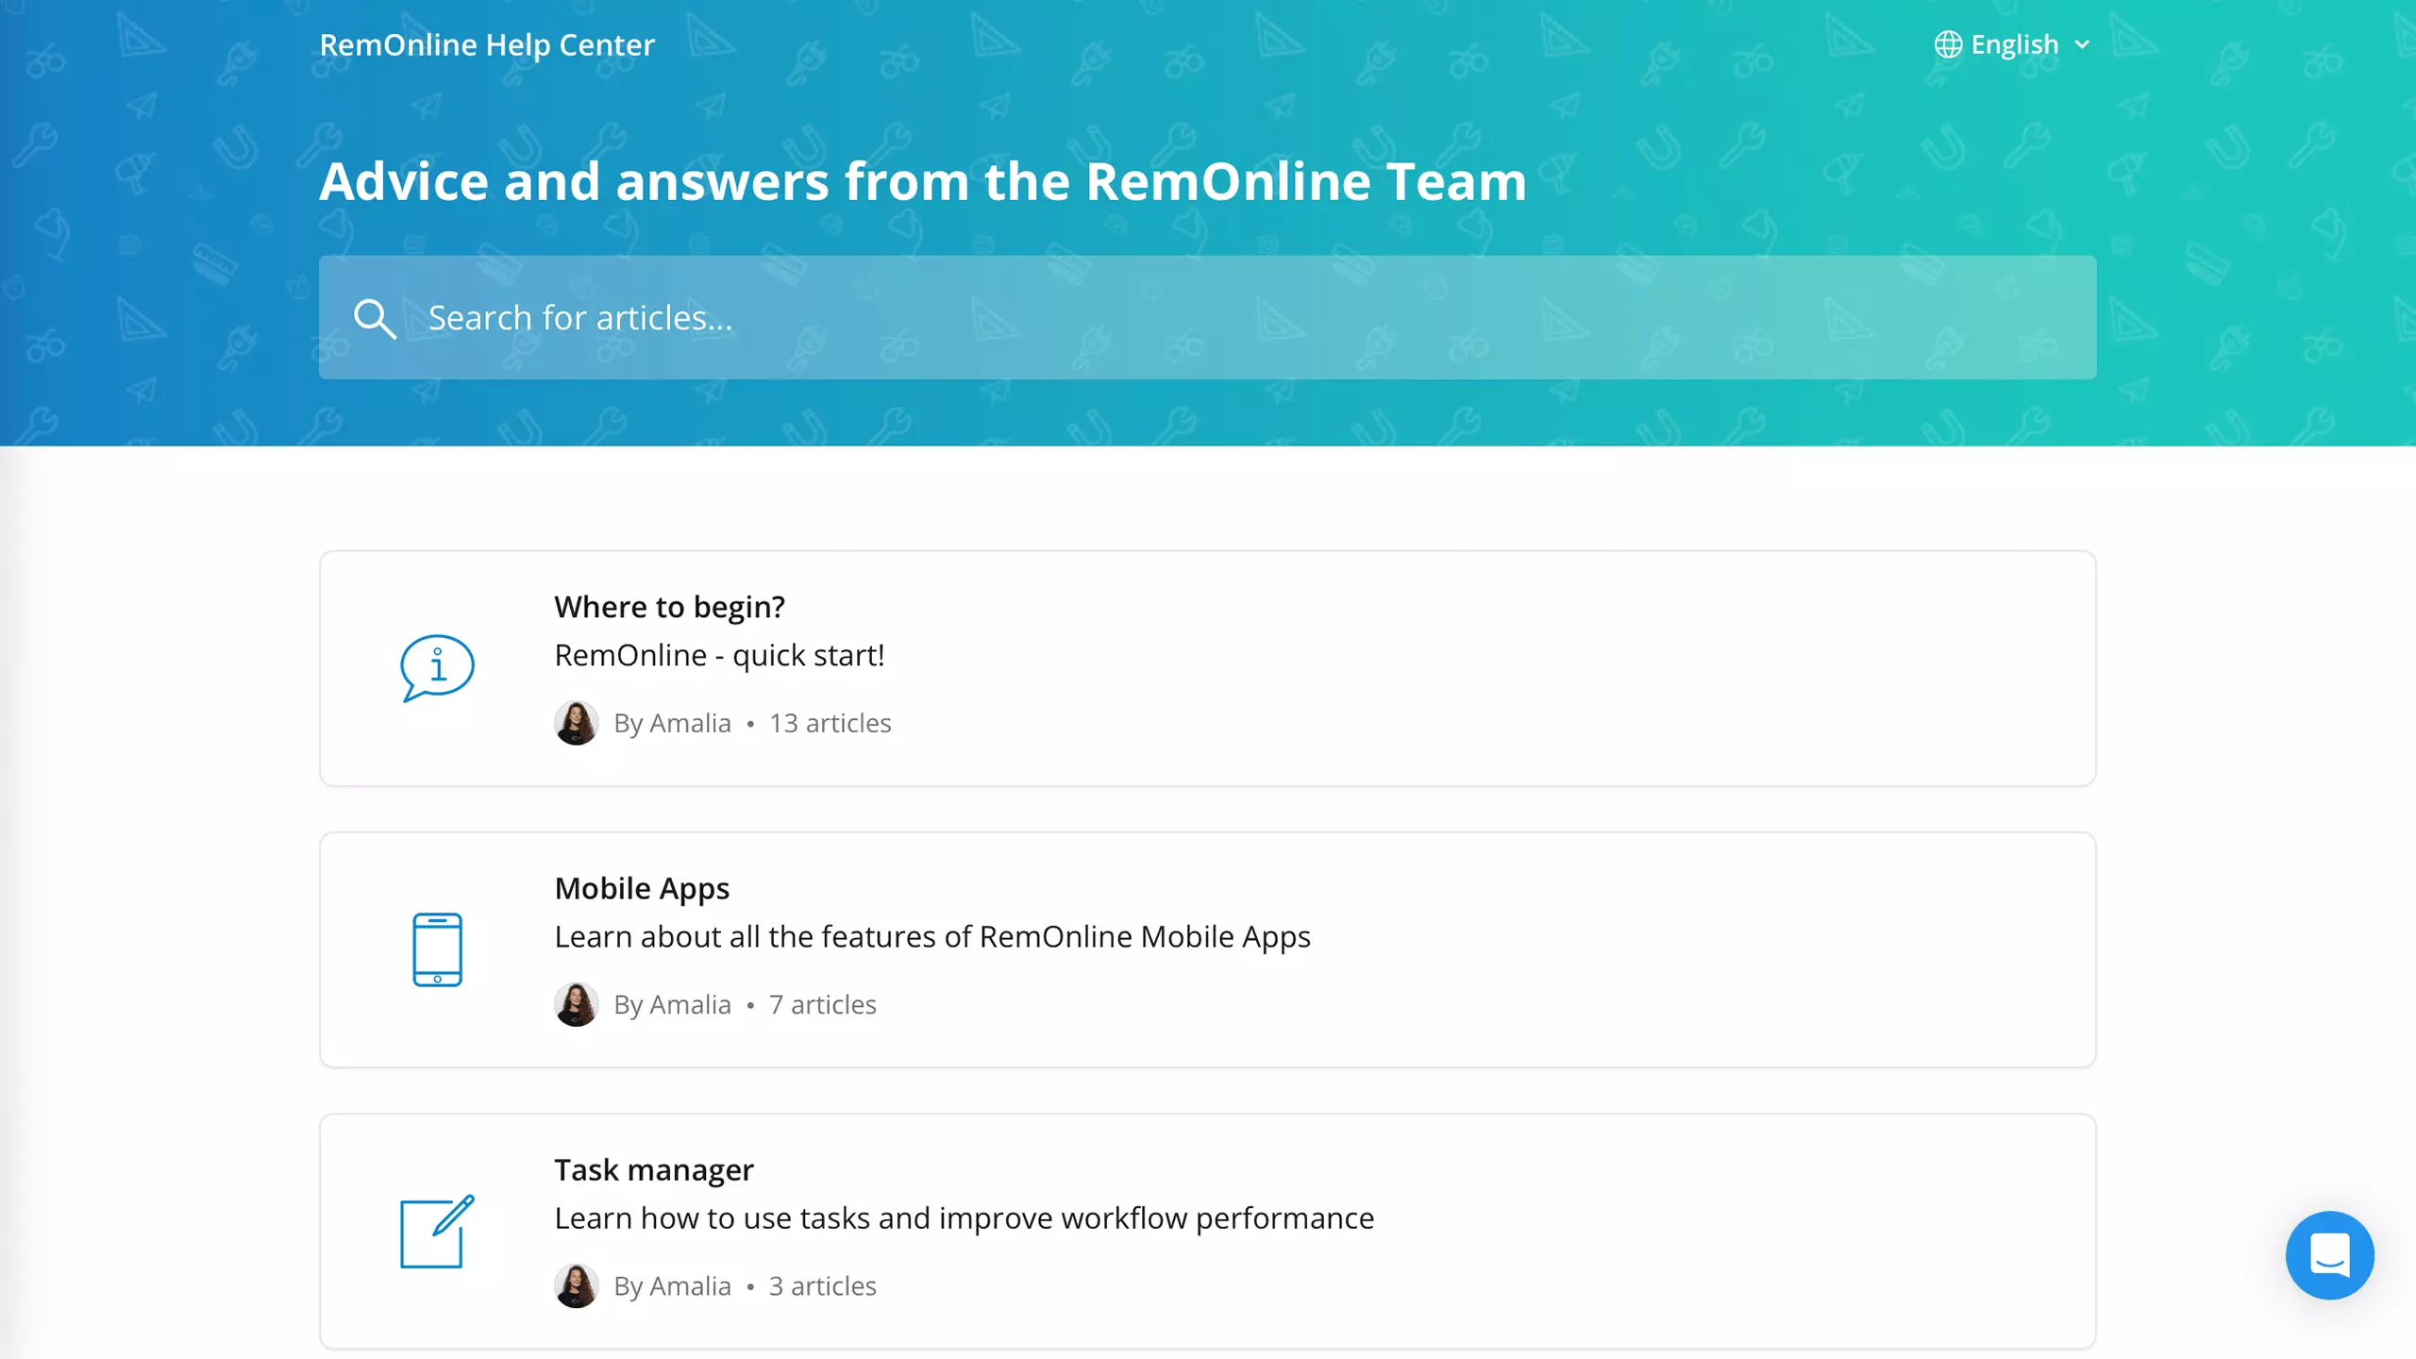Click the 7 articles count text
The width and height of the screenshot is (2416, 1359).
pos(823,1004)
